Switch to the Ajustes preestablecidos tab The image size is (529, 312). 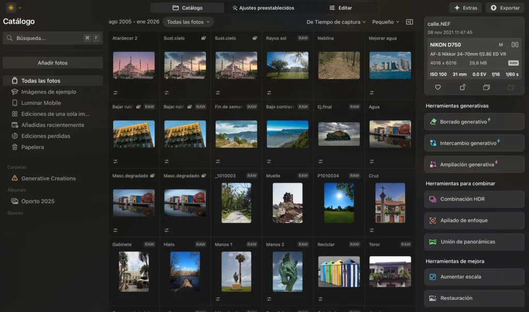point(263,8)
